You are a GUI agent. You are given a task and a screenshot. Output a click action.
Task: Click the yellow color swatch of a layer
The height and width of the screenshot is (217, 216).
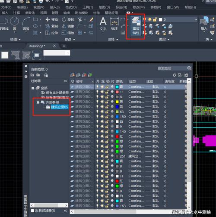pyautogui.click(x=117, y=102)
